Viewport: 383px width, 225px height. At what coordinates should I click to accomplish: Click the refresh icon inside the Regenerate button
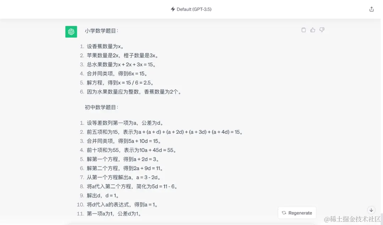coord(284,213)
